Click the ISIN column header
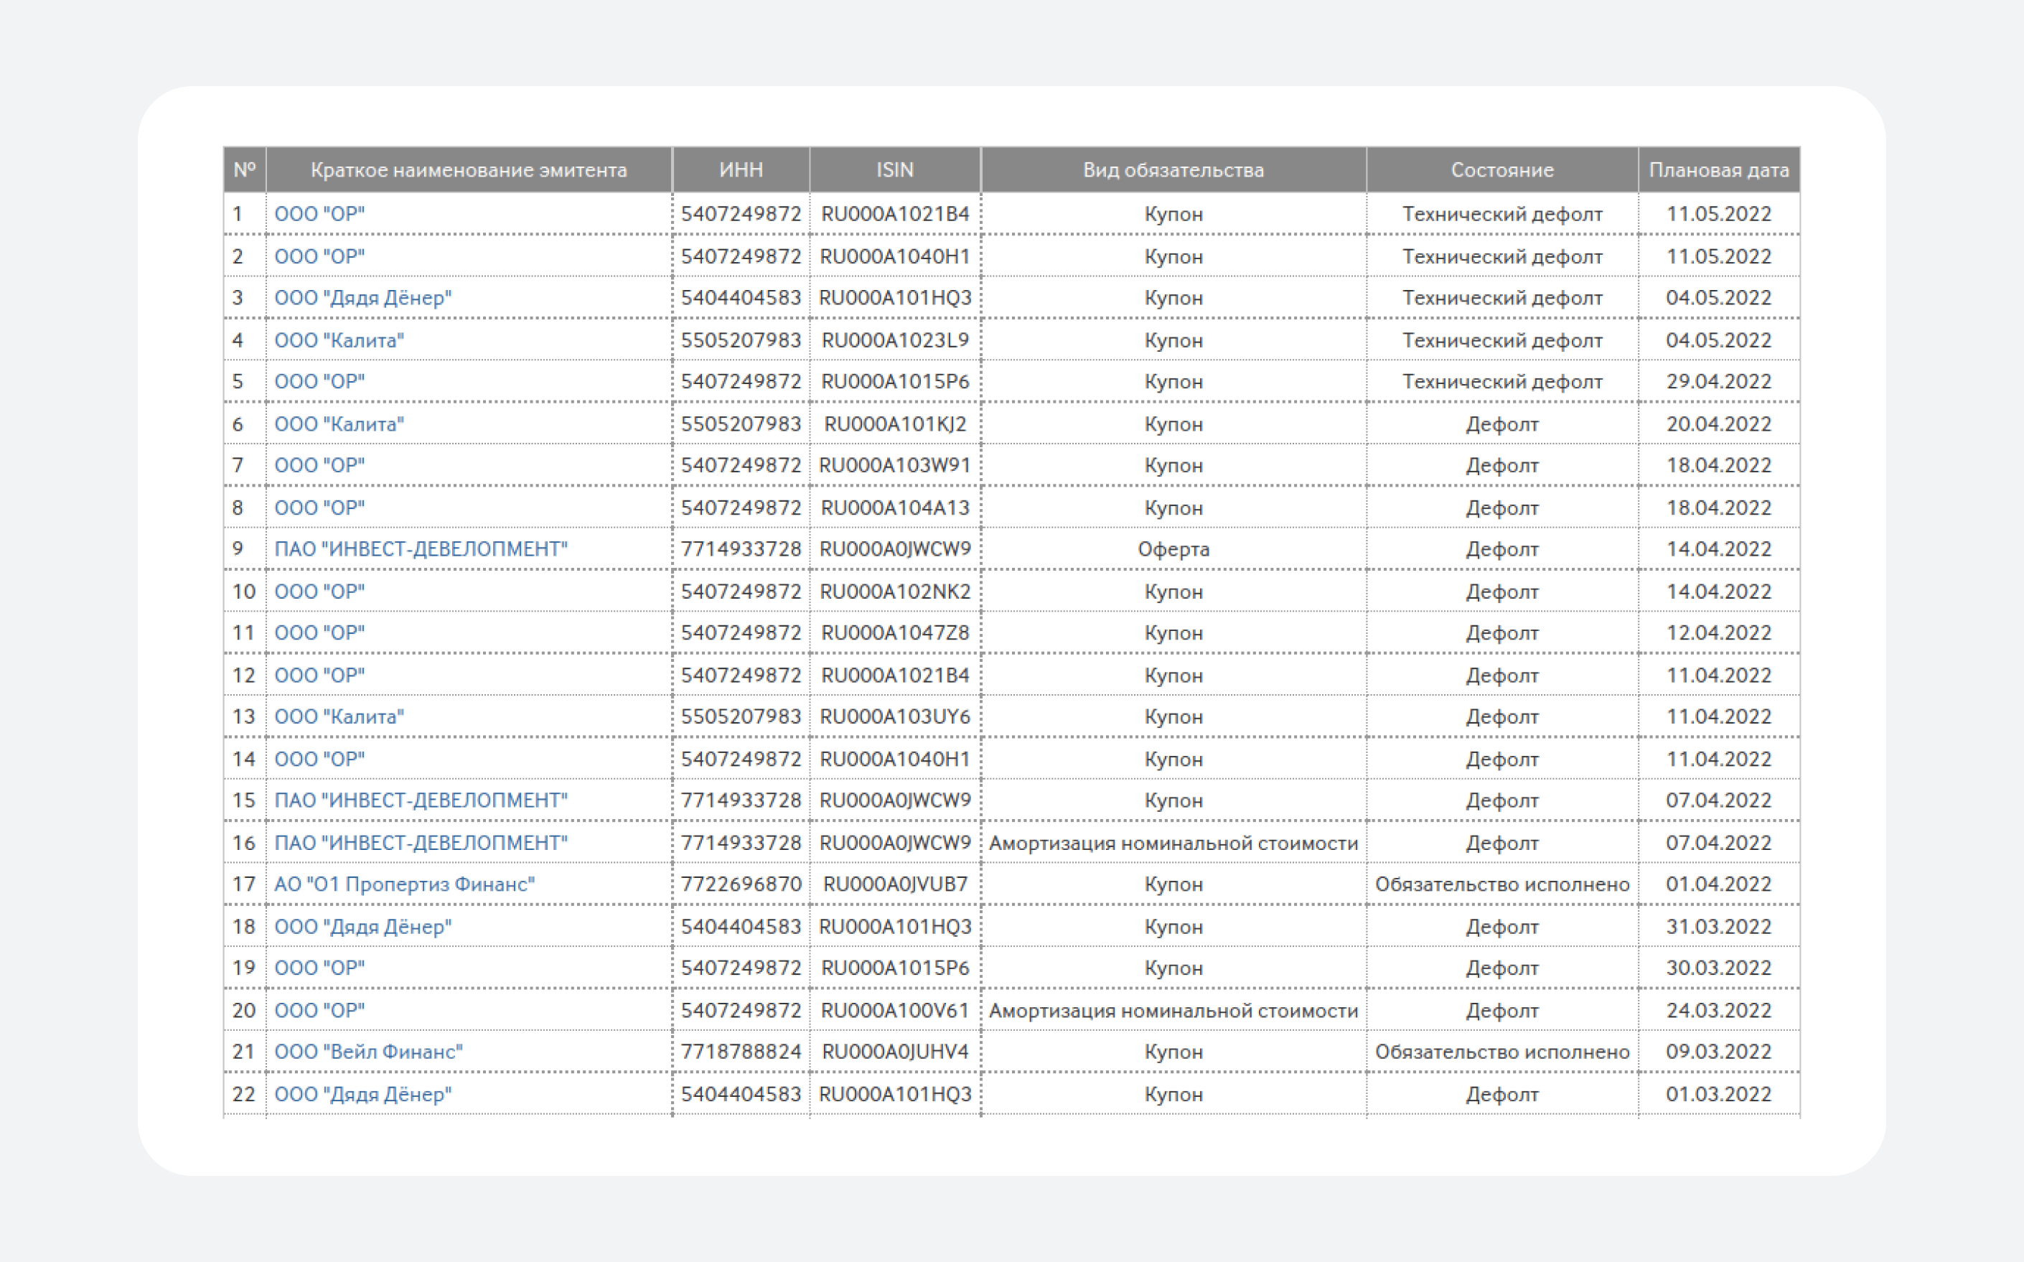The image size is (2024, 1262). tap(895, 170)
